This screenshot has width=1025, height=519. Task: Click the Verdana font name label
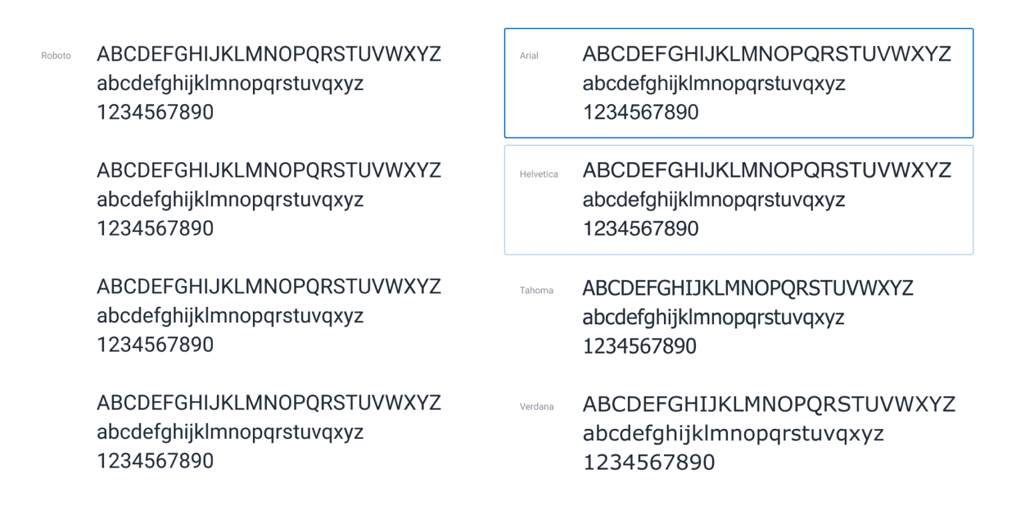pyautogui.click(x=537, y=406)
